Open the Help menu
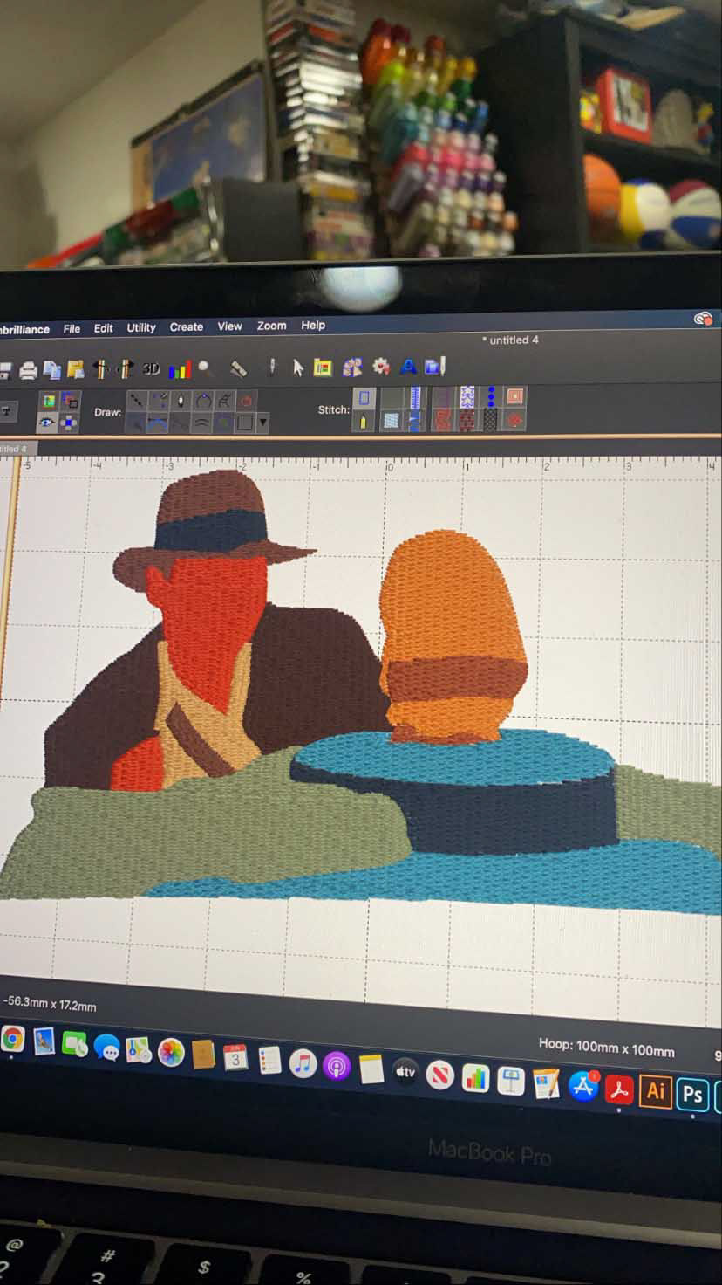Screen dimensions: 722x1285 click(313, 325)
